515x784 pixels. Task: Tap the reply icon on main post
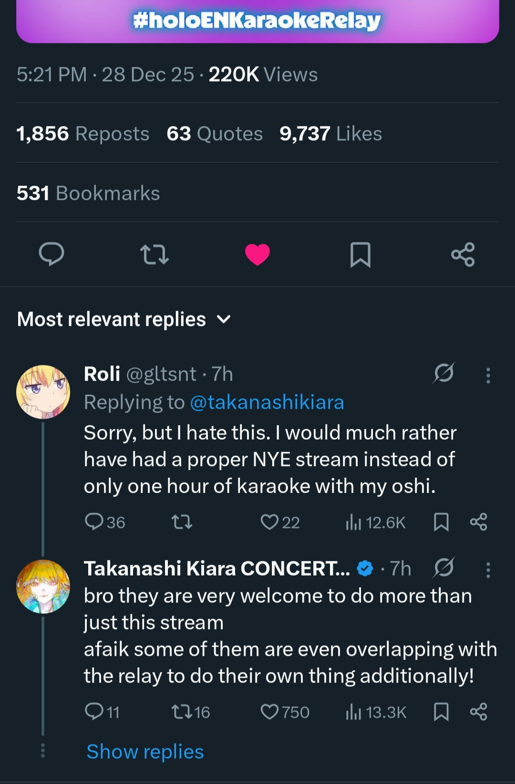point(51,254)
